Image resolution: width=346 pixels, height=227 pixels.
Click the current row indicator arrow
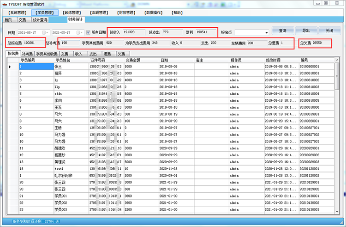click(11, 67)
